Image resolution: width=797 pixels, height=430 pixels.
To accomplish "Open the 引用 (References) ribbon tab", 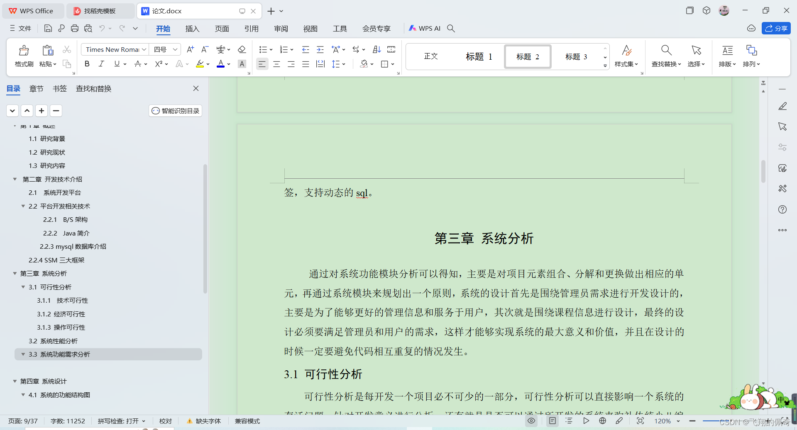I will [251, 29].
